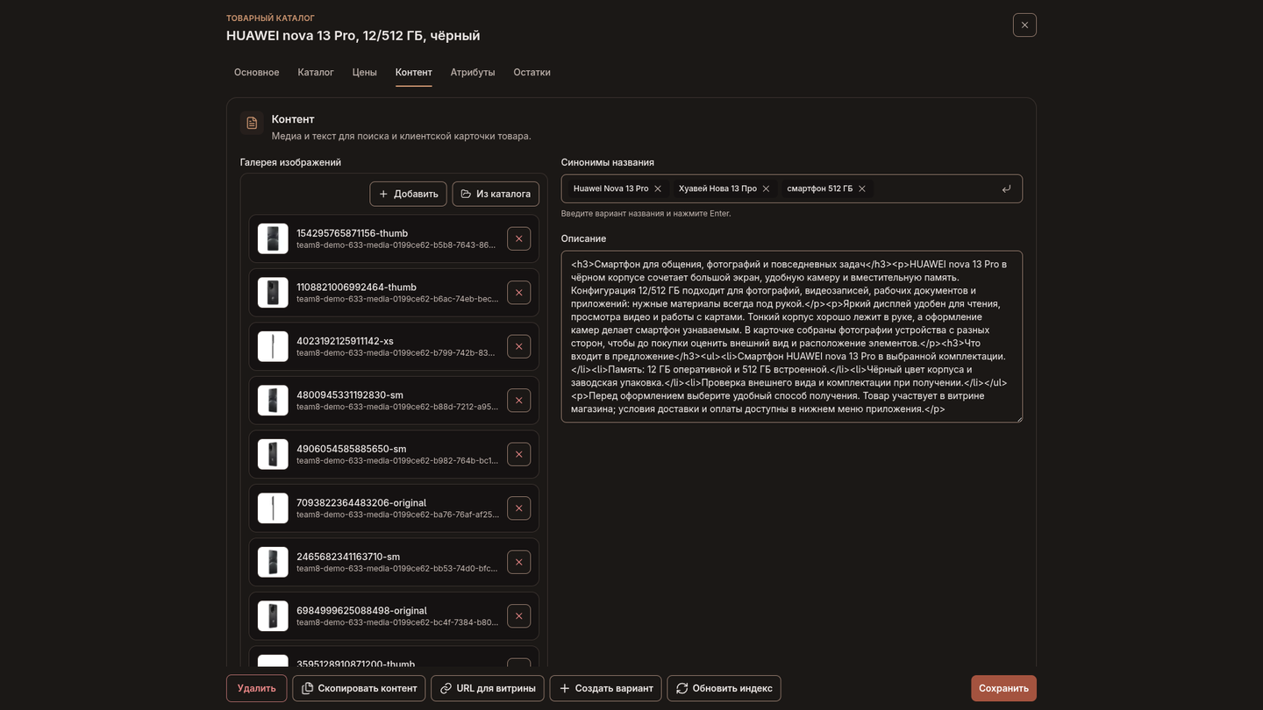Screen dimensions: 1263x710
Task: Remove image 4906054585885650-sm
Action: [x=518, y=454]
